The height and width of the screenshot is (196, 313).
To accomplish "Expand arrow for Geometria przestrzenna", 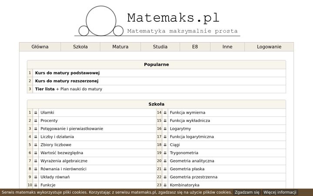I will (x=165, y=177).
